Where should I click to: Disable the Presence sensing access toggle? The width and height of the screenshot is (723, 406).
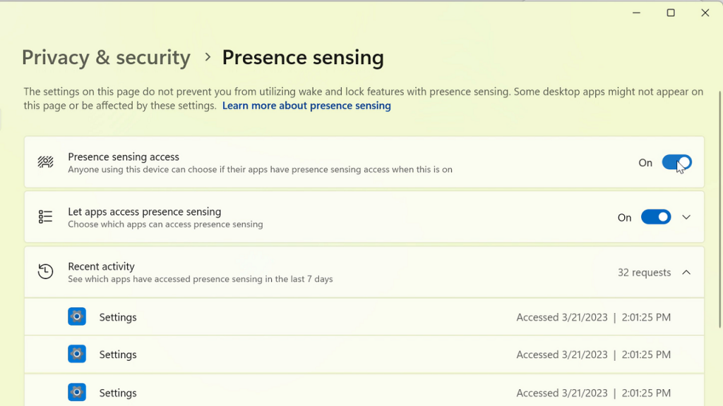(676, 162)
